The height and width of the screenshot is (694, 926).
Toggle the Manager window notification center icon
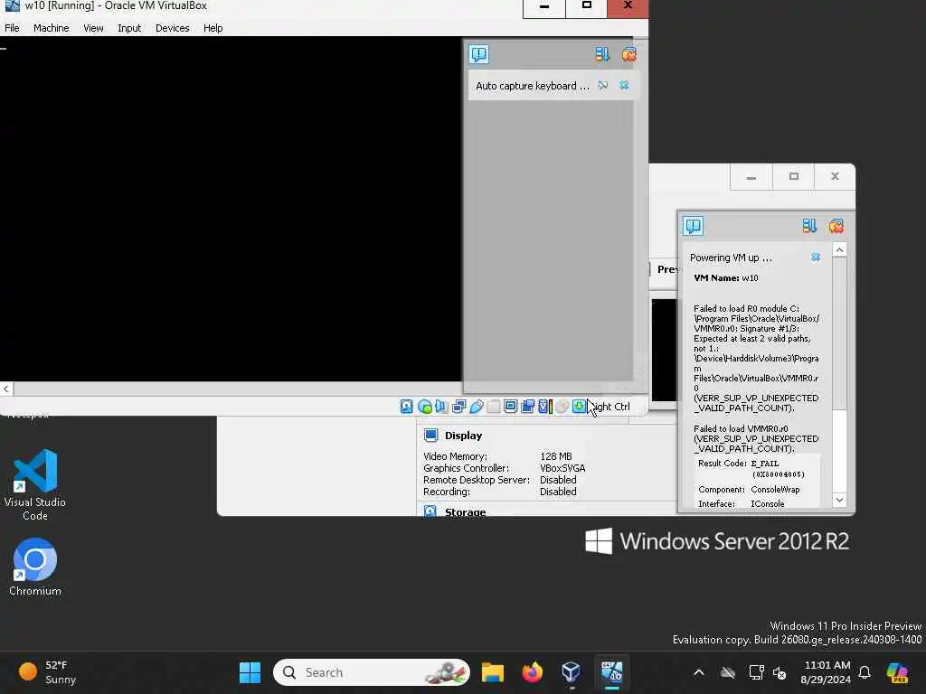[693, 226]
